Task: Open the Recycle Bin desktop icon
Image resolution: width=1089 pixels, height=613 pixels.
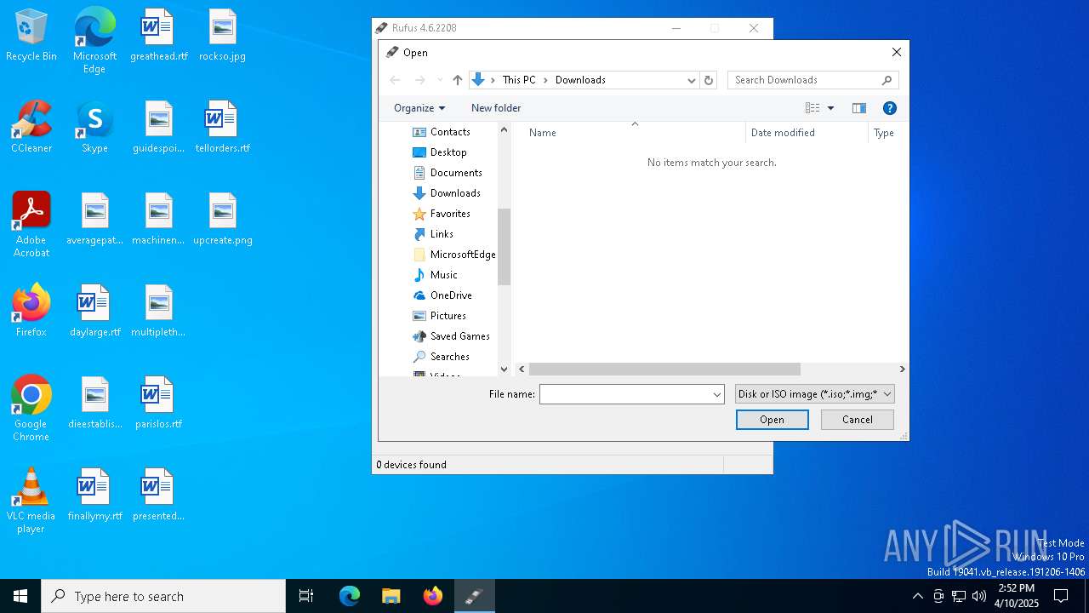Action: tap(31, 36)
